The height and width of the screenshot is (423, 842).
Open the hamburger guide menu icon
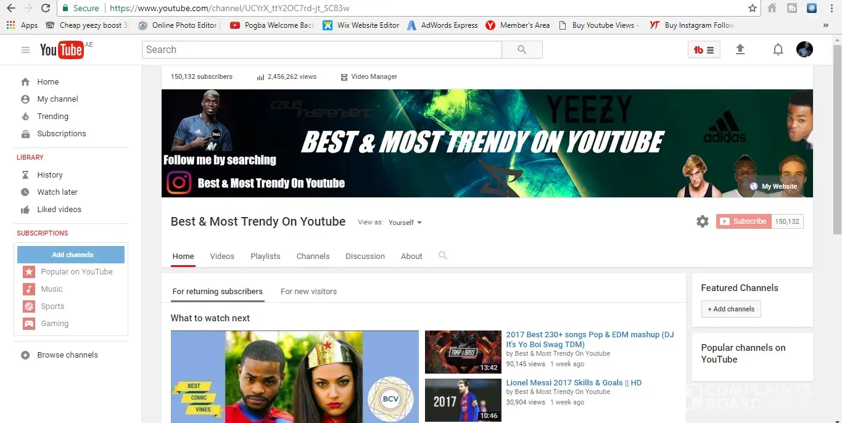click(25, 50)
